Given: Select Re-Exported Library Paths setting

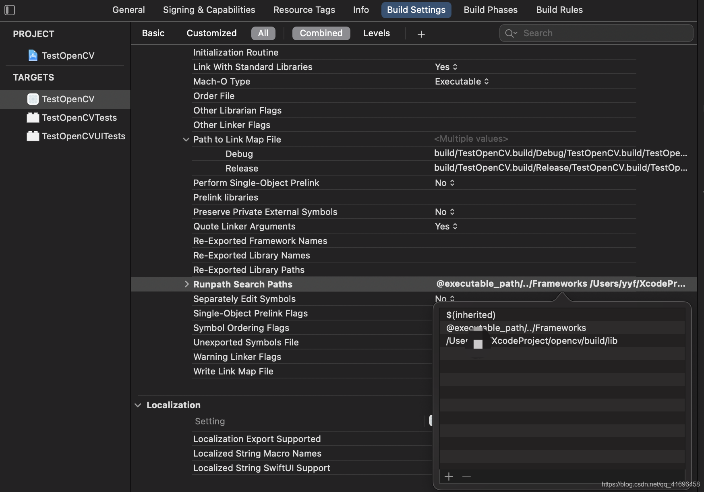Looking at the screenshot, I should coord(248,270).
